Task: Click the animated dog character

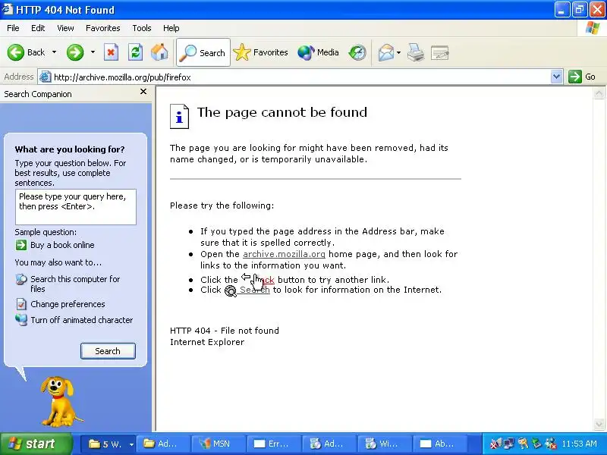Action: tap(59, 401)
